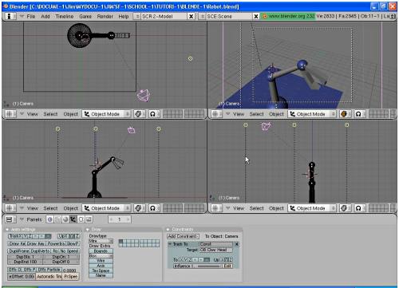Toggle the Name button under Draw Extra
399x288 pixels.
pos(101,275)
